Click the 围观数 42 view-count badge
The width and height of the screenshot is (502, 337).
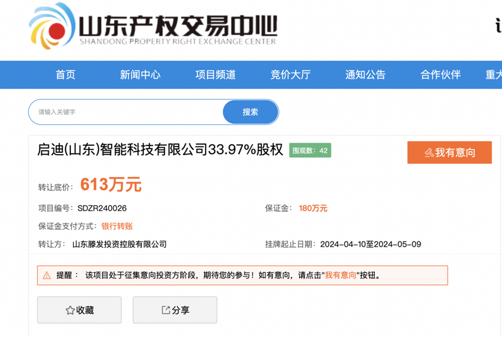(x=311, y=150)
